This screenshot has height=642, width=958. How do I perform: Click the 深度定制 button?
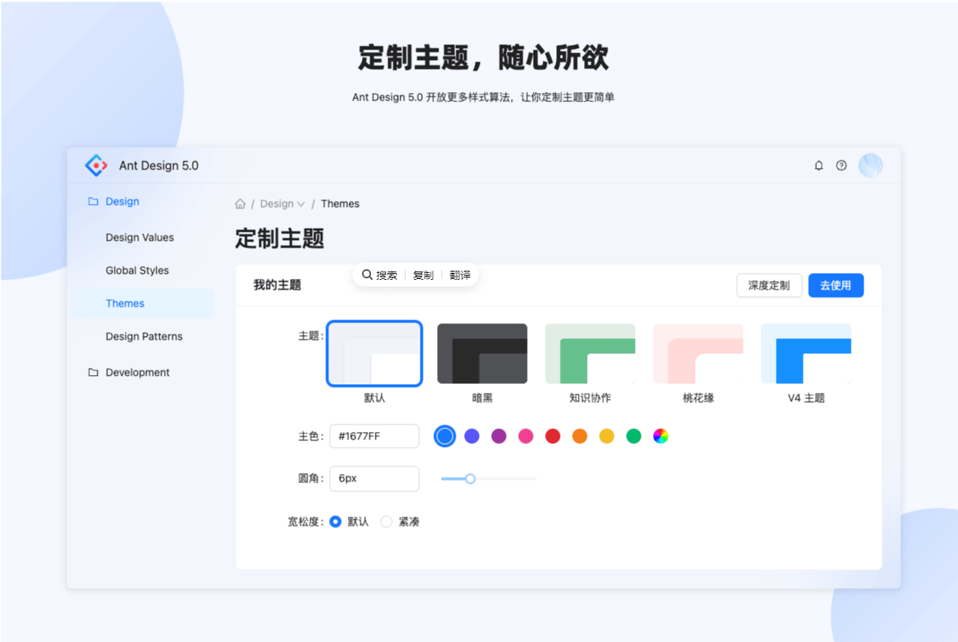pos(769,285)
